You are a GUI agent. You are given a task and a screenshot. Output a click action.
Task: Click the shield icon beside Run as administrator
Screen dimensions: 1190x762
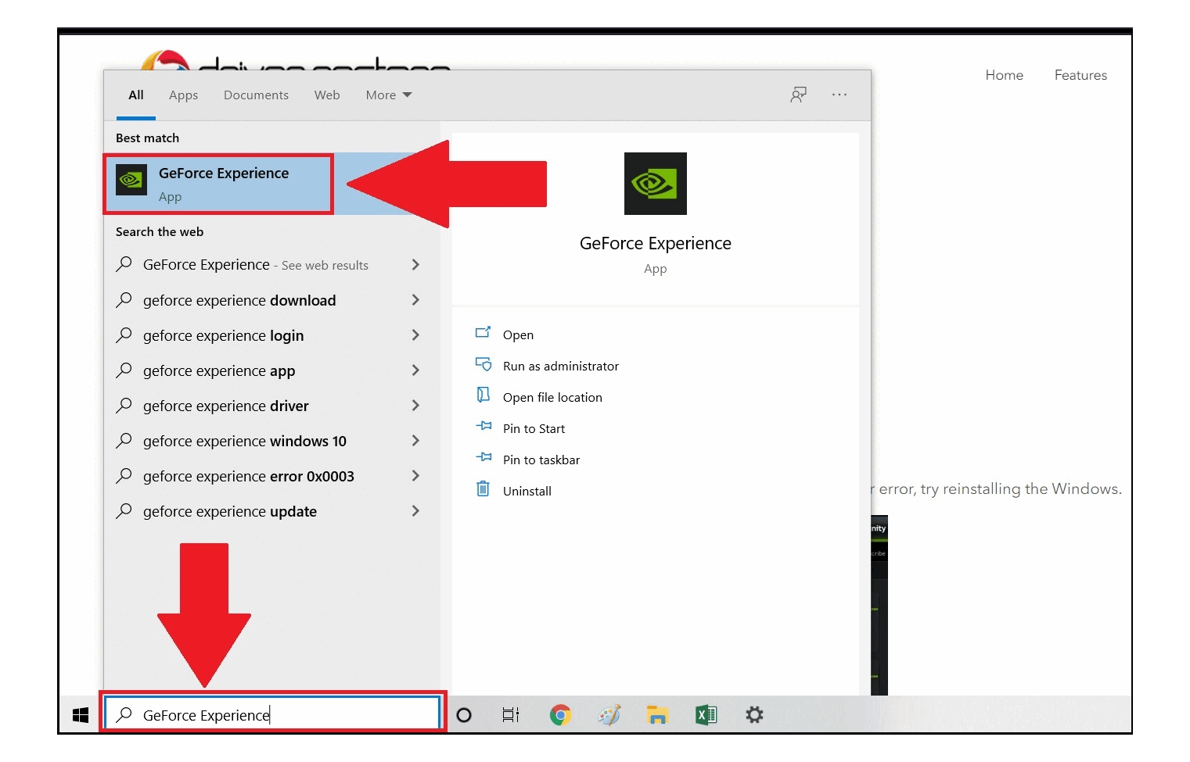click(483, 364)
